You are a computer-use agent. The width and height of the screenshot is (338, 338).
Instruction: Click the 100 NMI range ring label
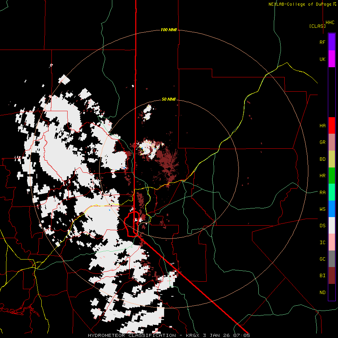point(169,30)
